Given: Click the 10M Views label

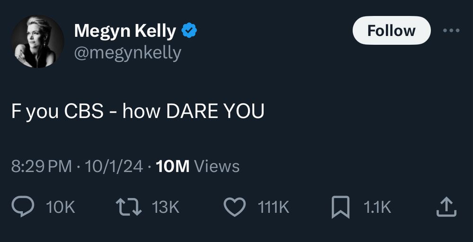Looking at the screenshot, I should [x=198, y=166].
